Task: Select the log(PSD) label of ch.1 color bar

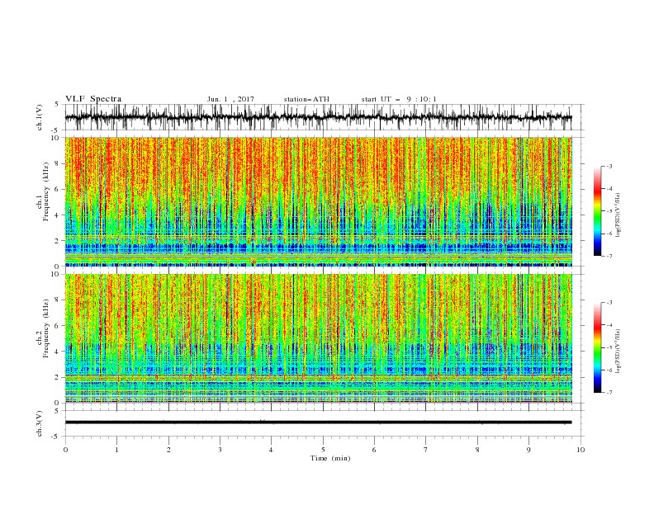Action: [618, 215]
